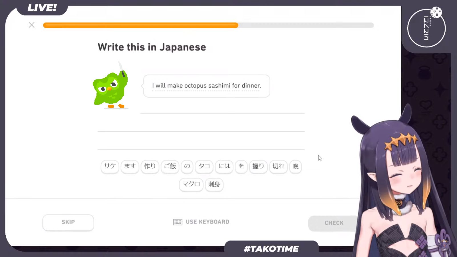Select the 作り word tile

[150, 167]
